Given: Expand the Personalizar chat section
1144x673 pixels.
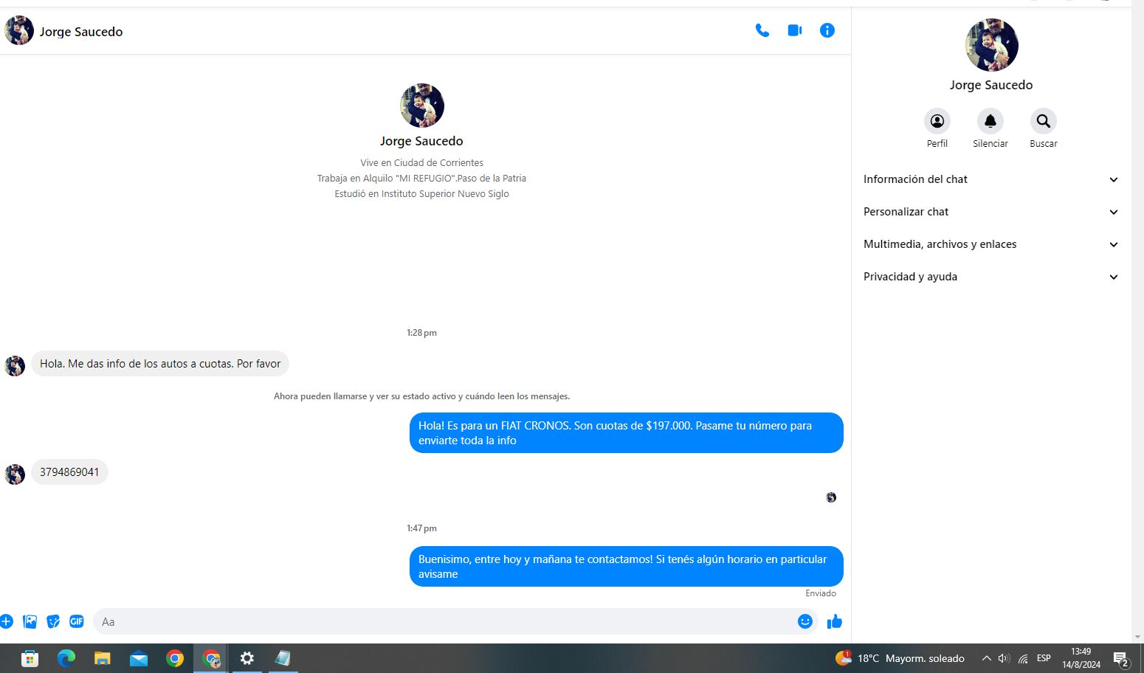Looking at the screenshot, I should pyautogui.click(x=990, y=212).
